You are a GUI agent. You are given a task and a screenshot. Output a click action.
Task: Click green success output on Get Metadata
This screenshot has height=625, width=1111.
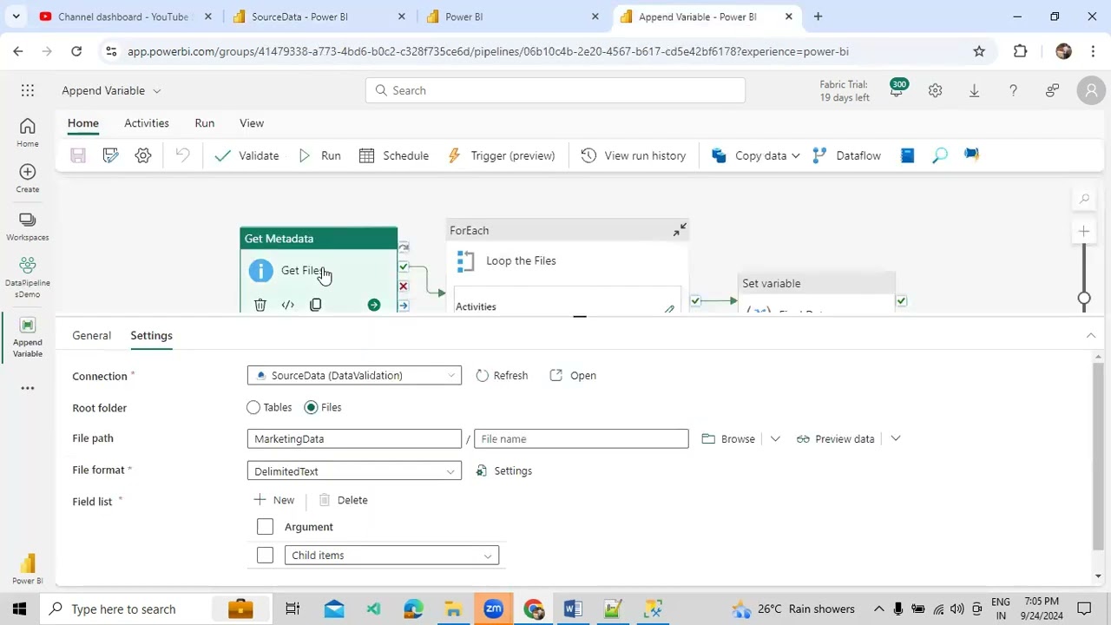tap(403, 266)
